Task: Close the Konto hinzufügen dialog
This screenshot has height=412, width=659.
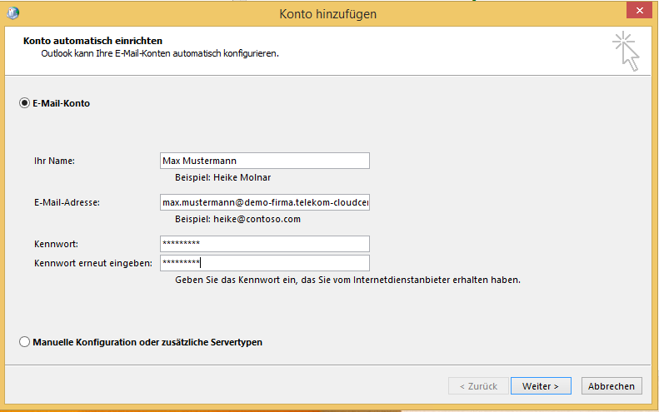Action: (x=638, y=10)
